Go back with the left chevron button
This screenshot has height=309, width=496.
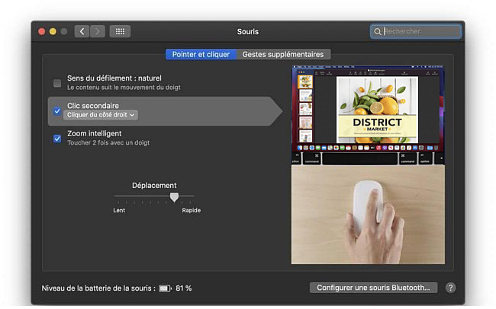click(82, 31)
